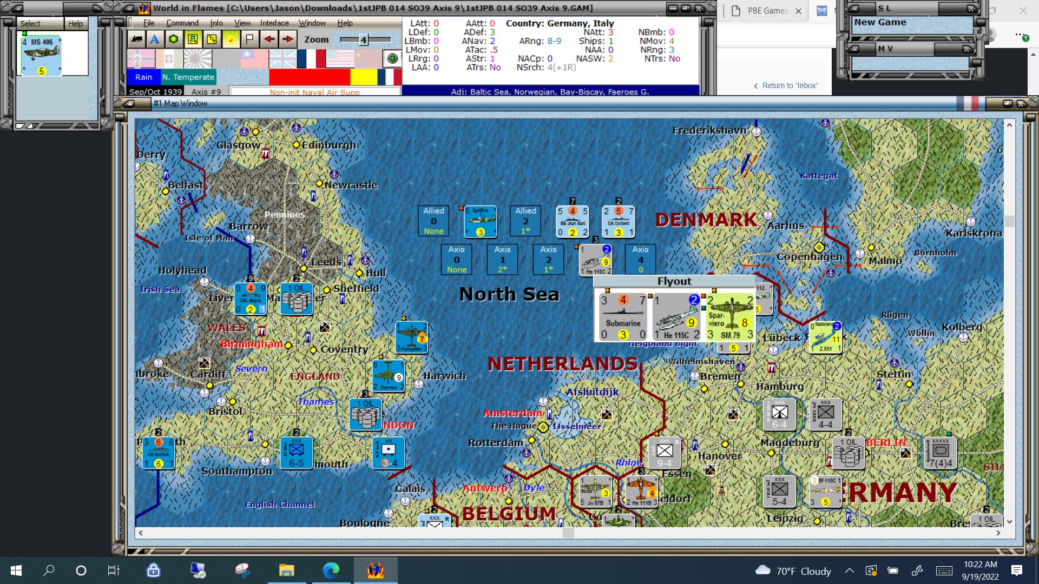The image size is (1039, 584).
Task: Click the blue letter A toolbar icon
Action: [155, 39]
